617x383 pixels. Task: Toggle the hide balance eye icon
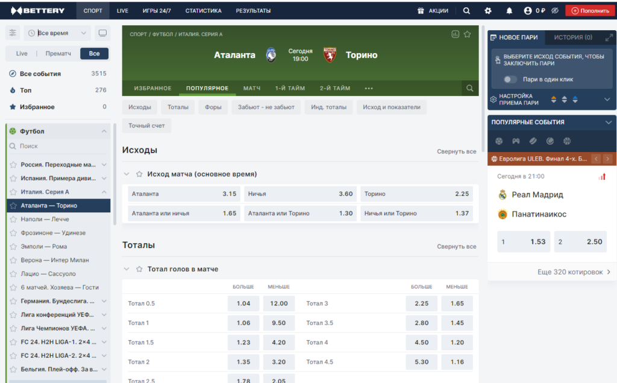point(555,11)
